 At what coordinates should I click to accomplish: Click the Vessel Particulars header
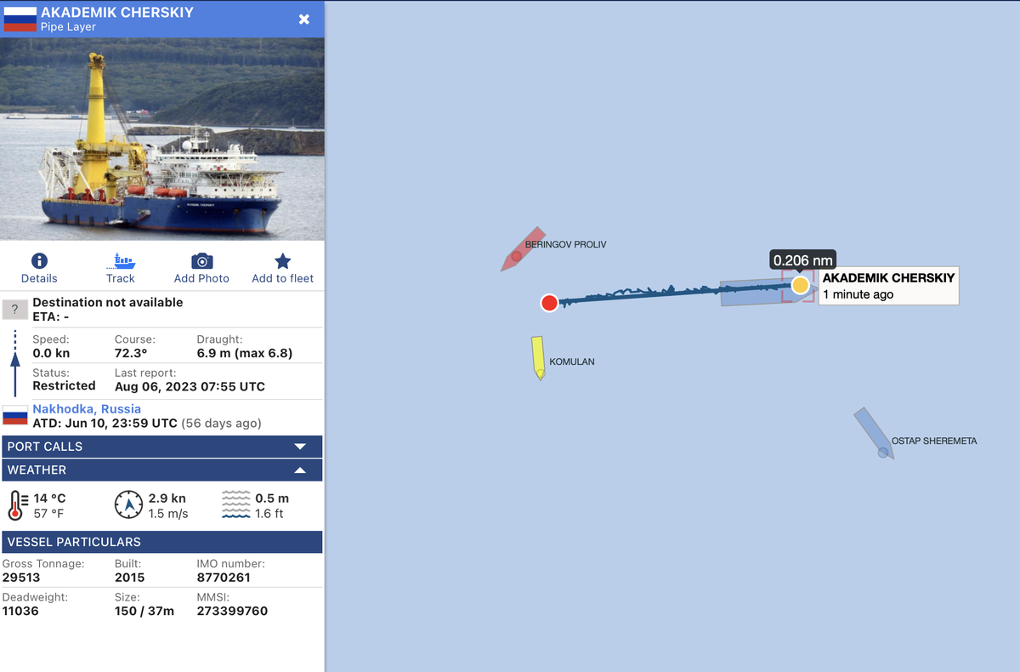(161, 542)
